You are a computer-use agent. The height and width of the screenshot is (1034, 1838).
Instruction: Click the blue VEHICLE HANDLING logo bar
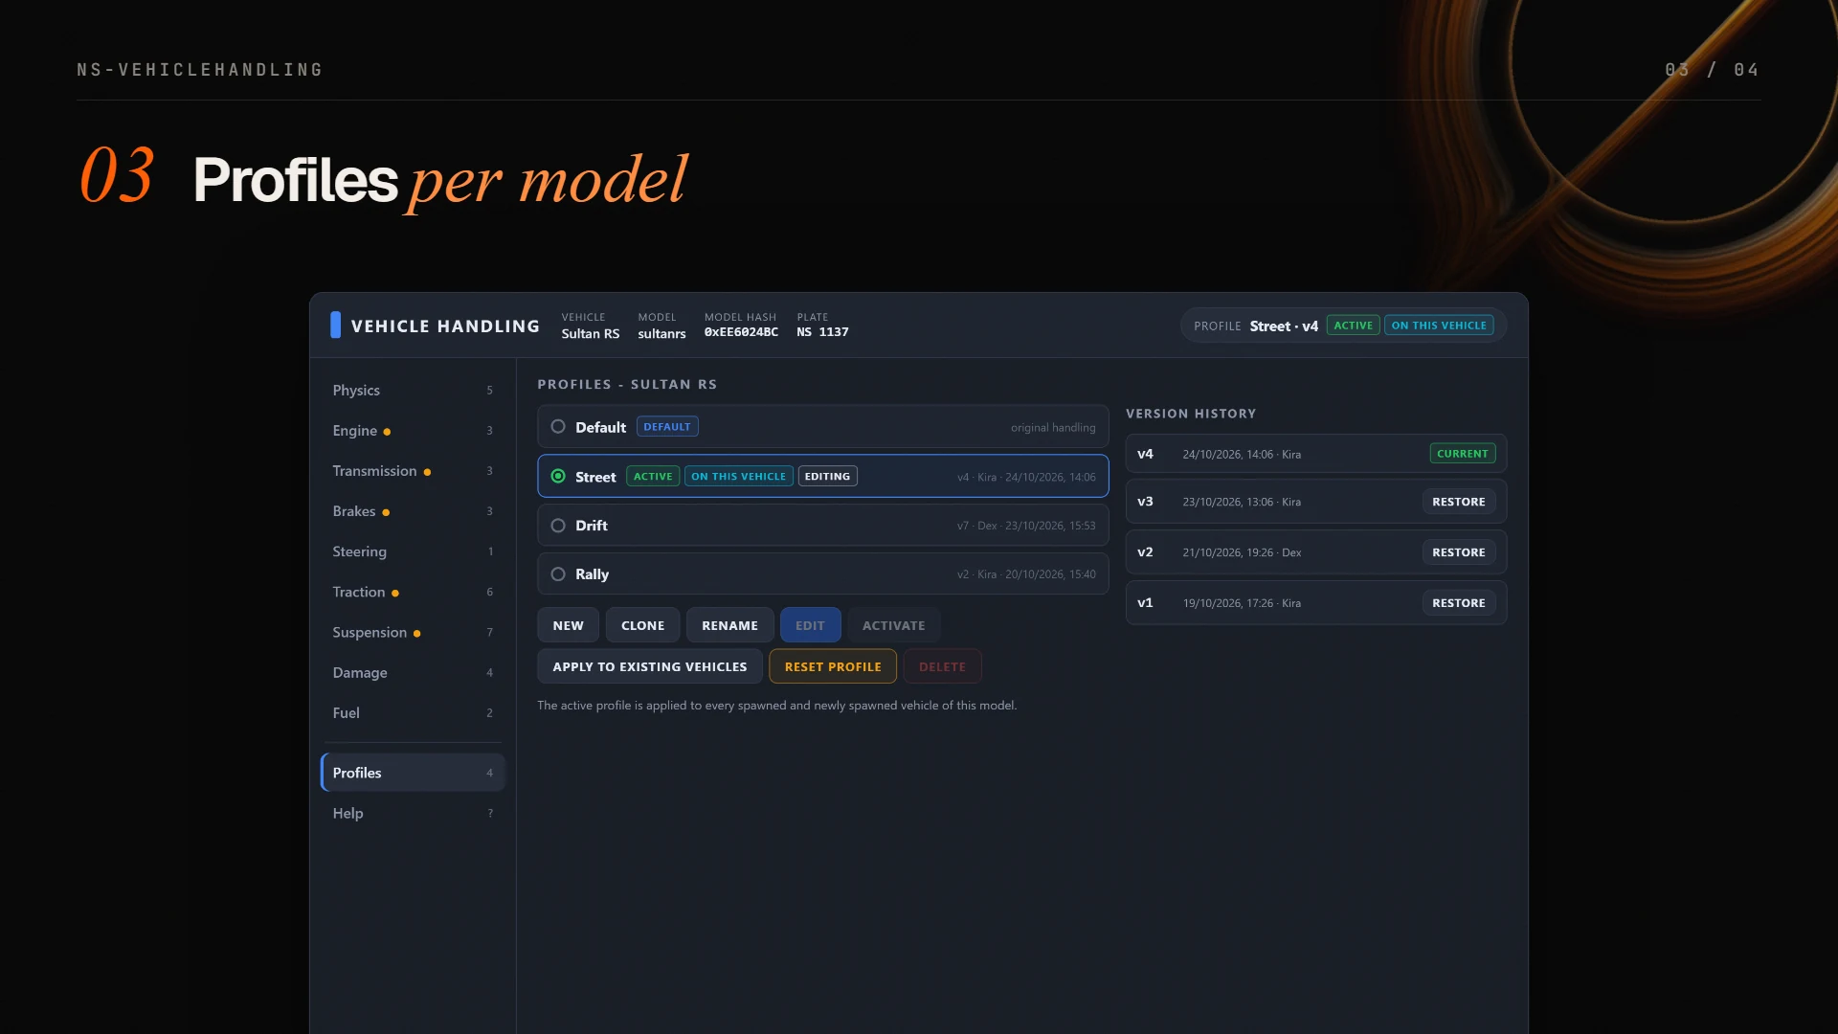point(335,325)
